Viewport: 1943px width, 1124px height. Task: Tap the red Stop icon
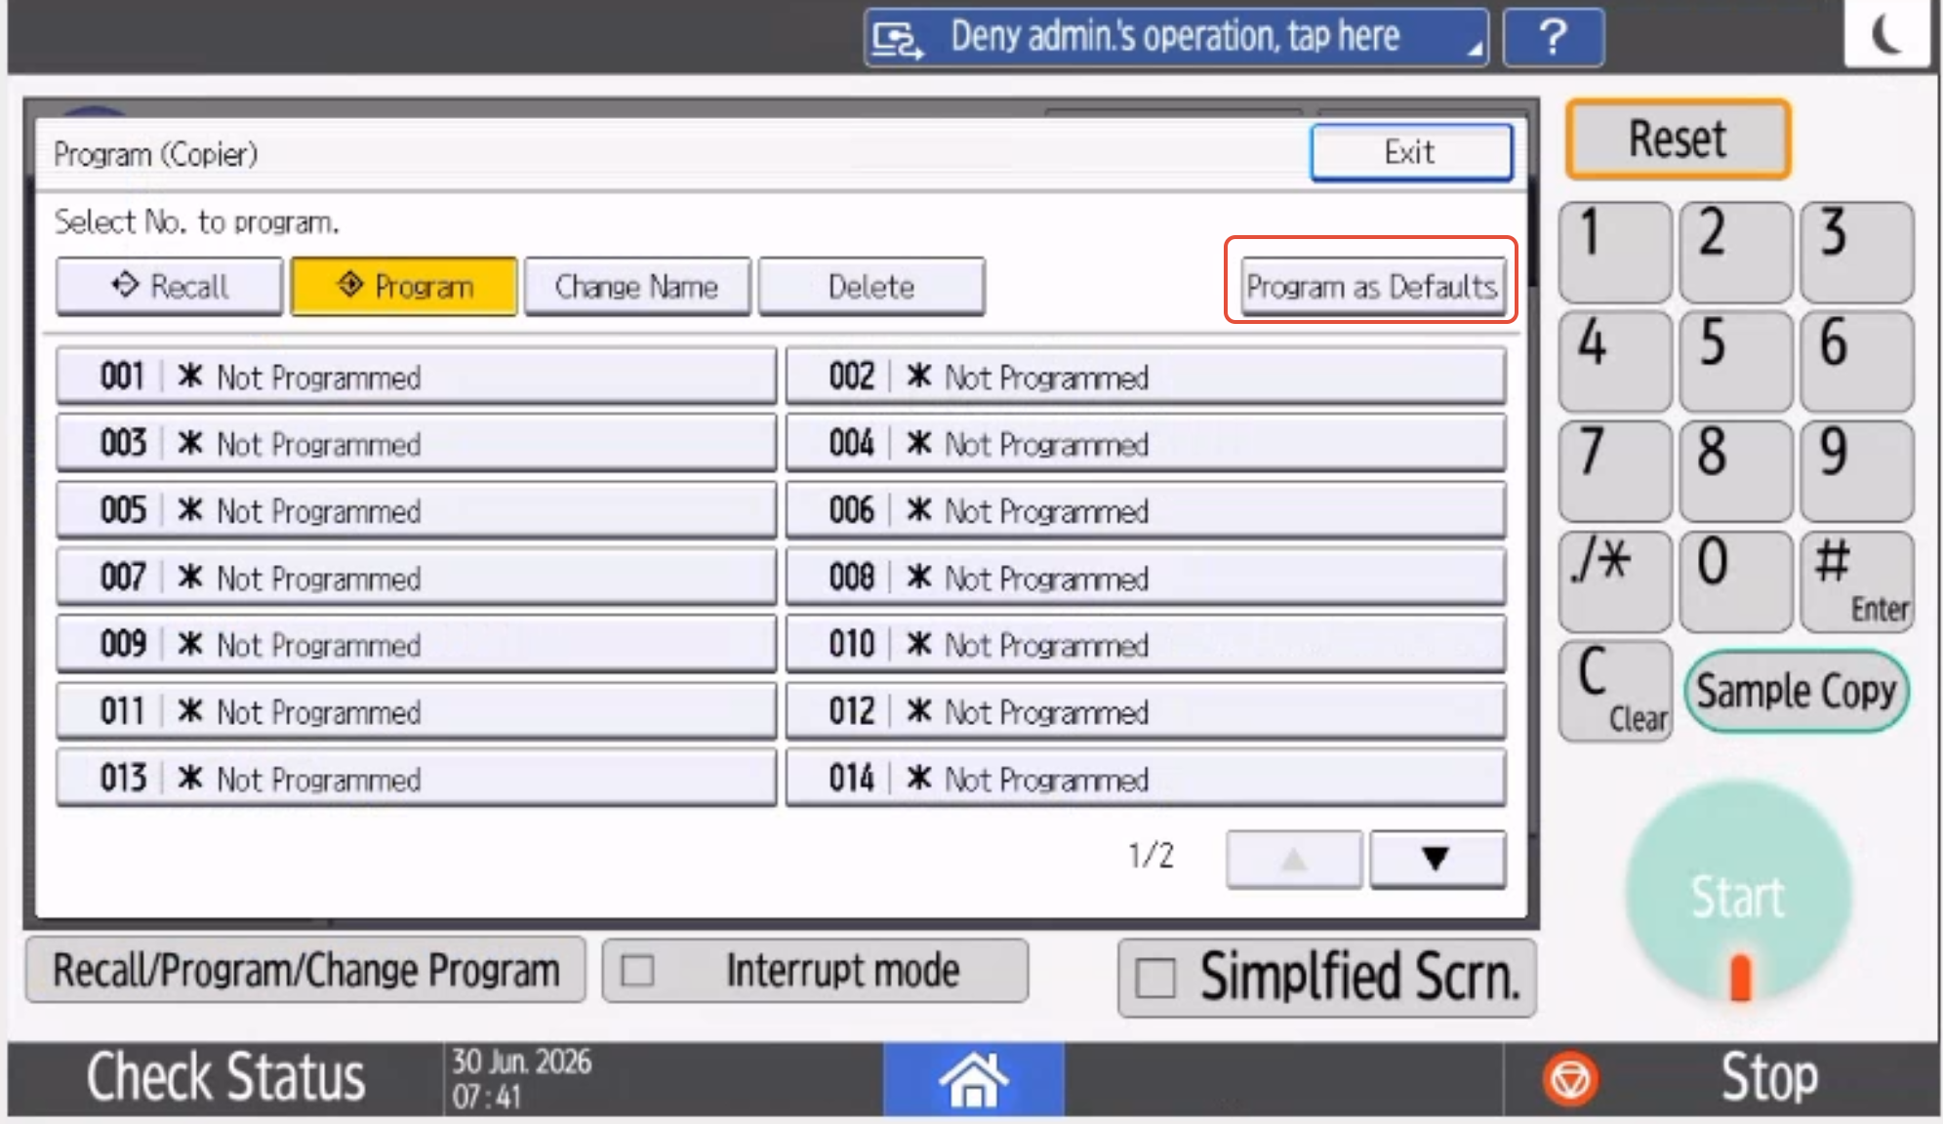(x=1570, y=1080)
